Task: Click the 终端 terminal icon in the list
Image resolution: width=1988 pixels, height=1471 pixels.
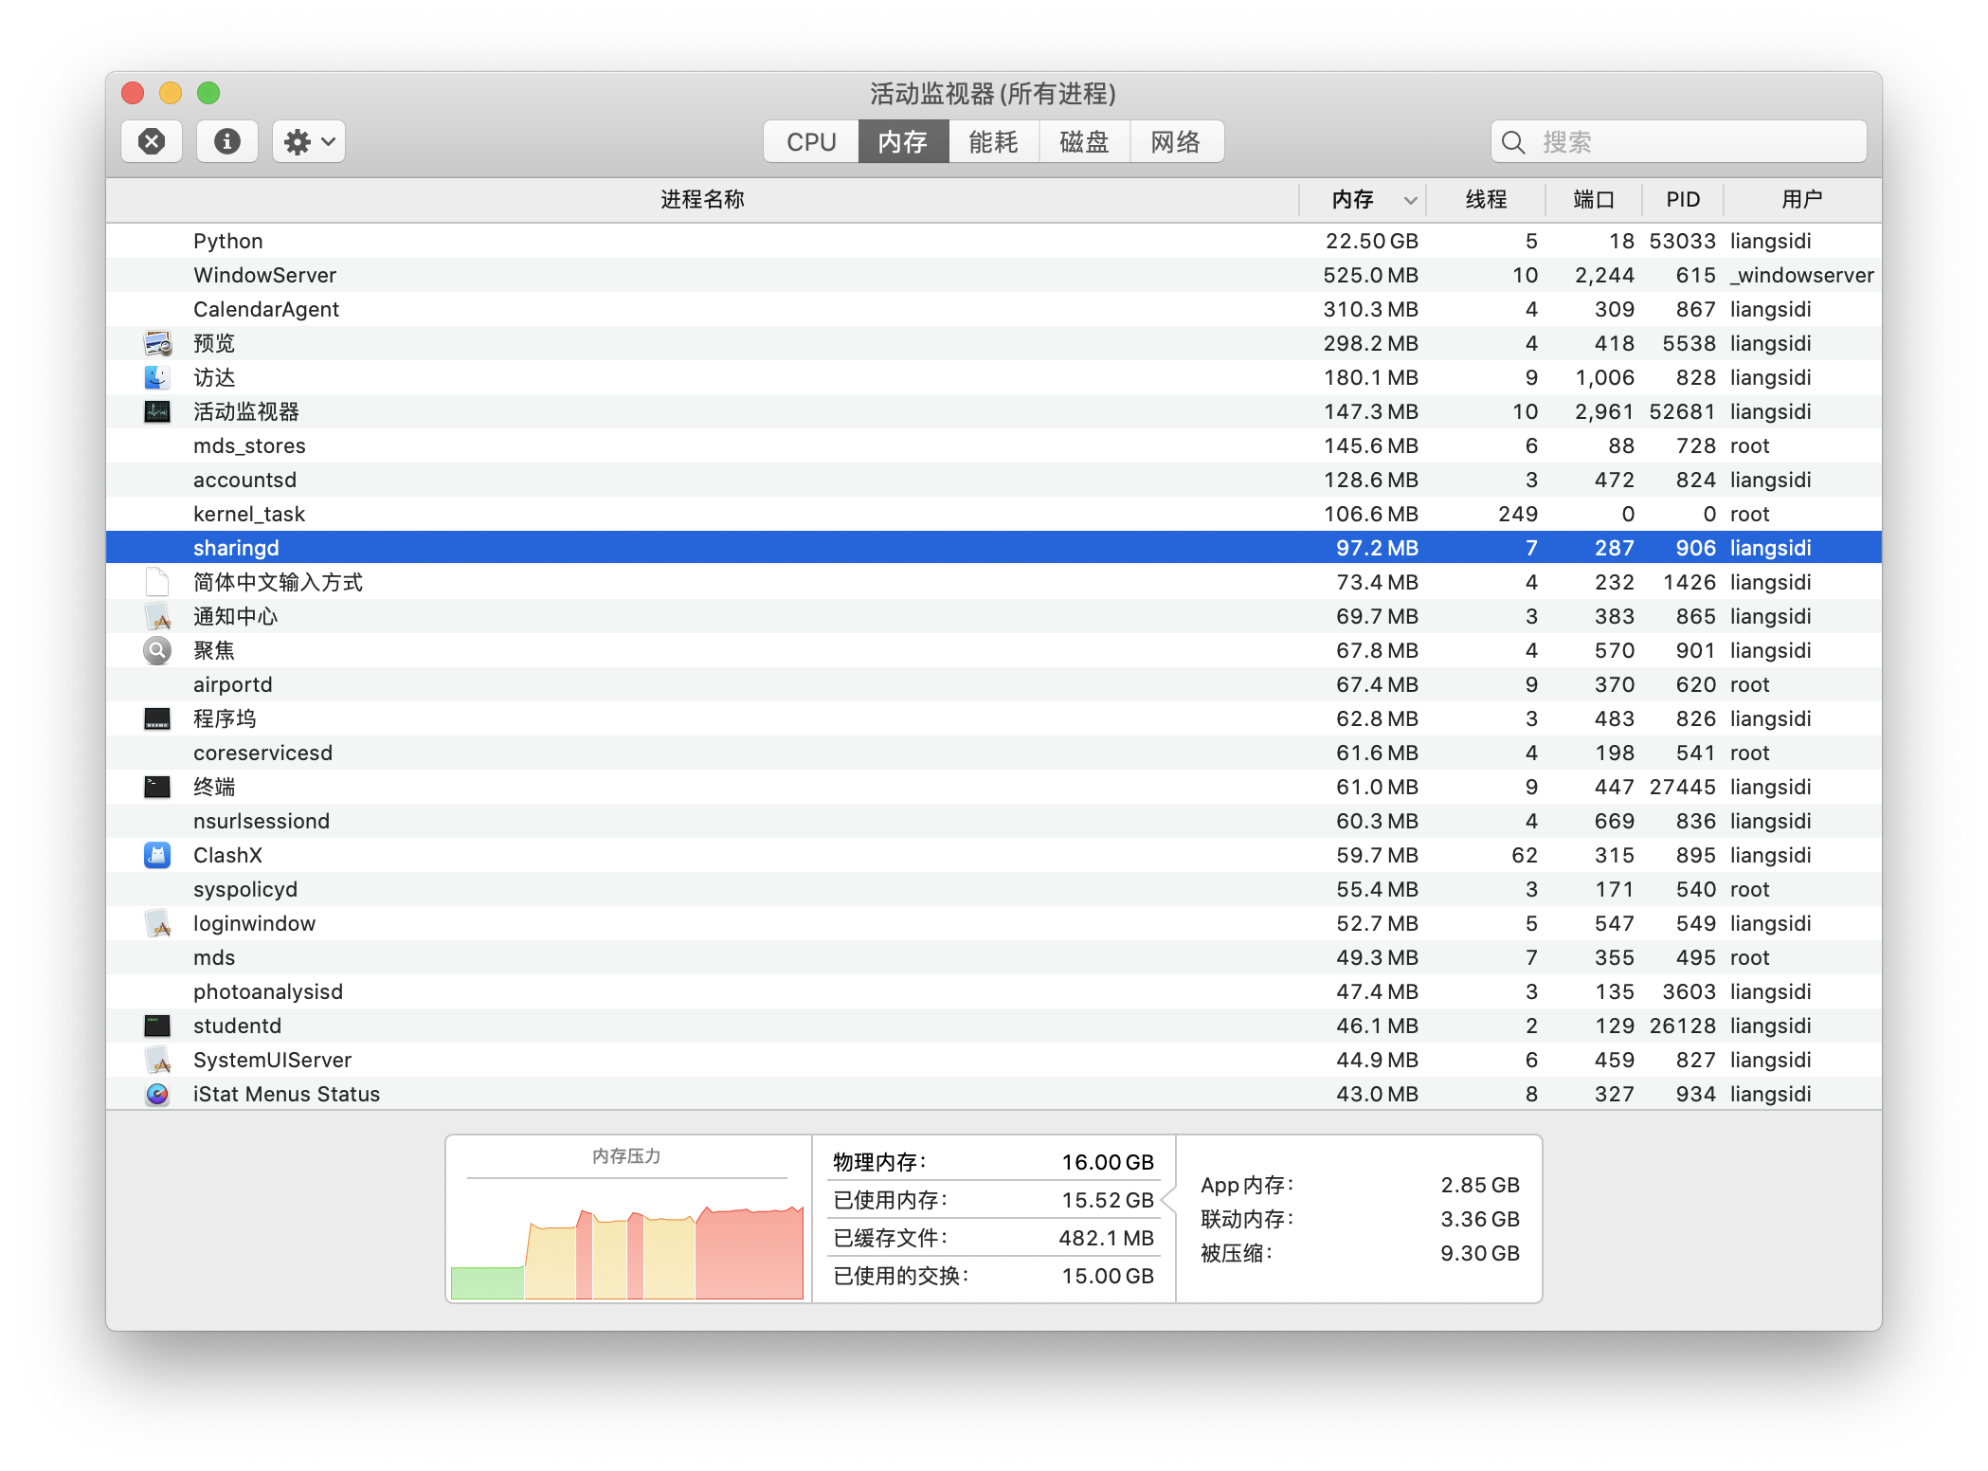Action: 157,787
